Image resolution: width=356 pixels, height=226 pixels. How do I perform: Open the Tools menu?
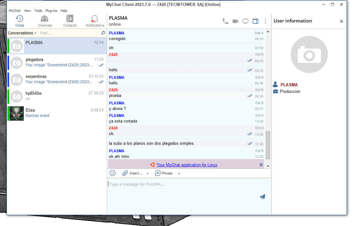(x=38, y=11)
